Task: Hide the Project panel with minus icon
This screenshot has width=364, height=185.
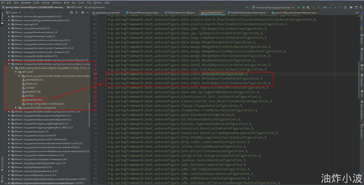Action: [88, 12]
